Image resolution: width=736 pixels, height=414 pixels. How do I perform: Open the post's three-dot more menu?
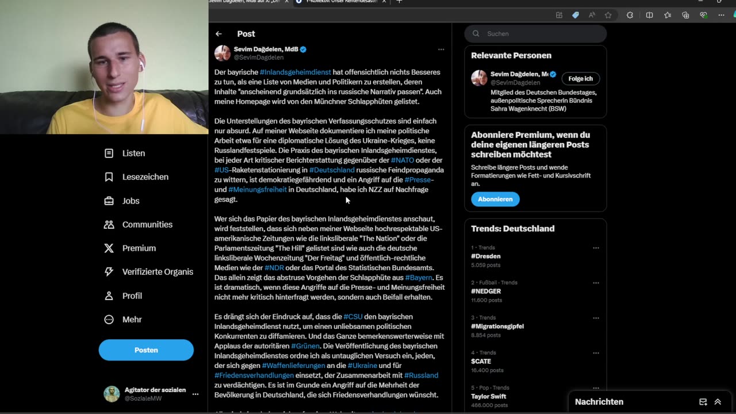[441, 49]
